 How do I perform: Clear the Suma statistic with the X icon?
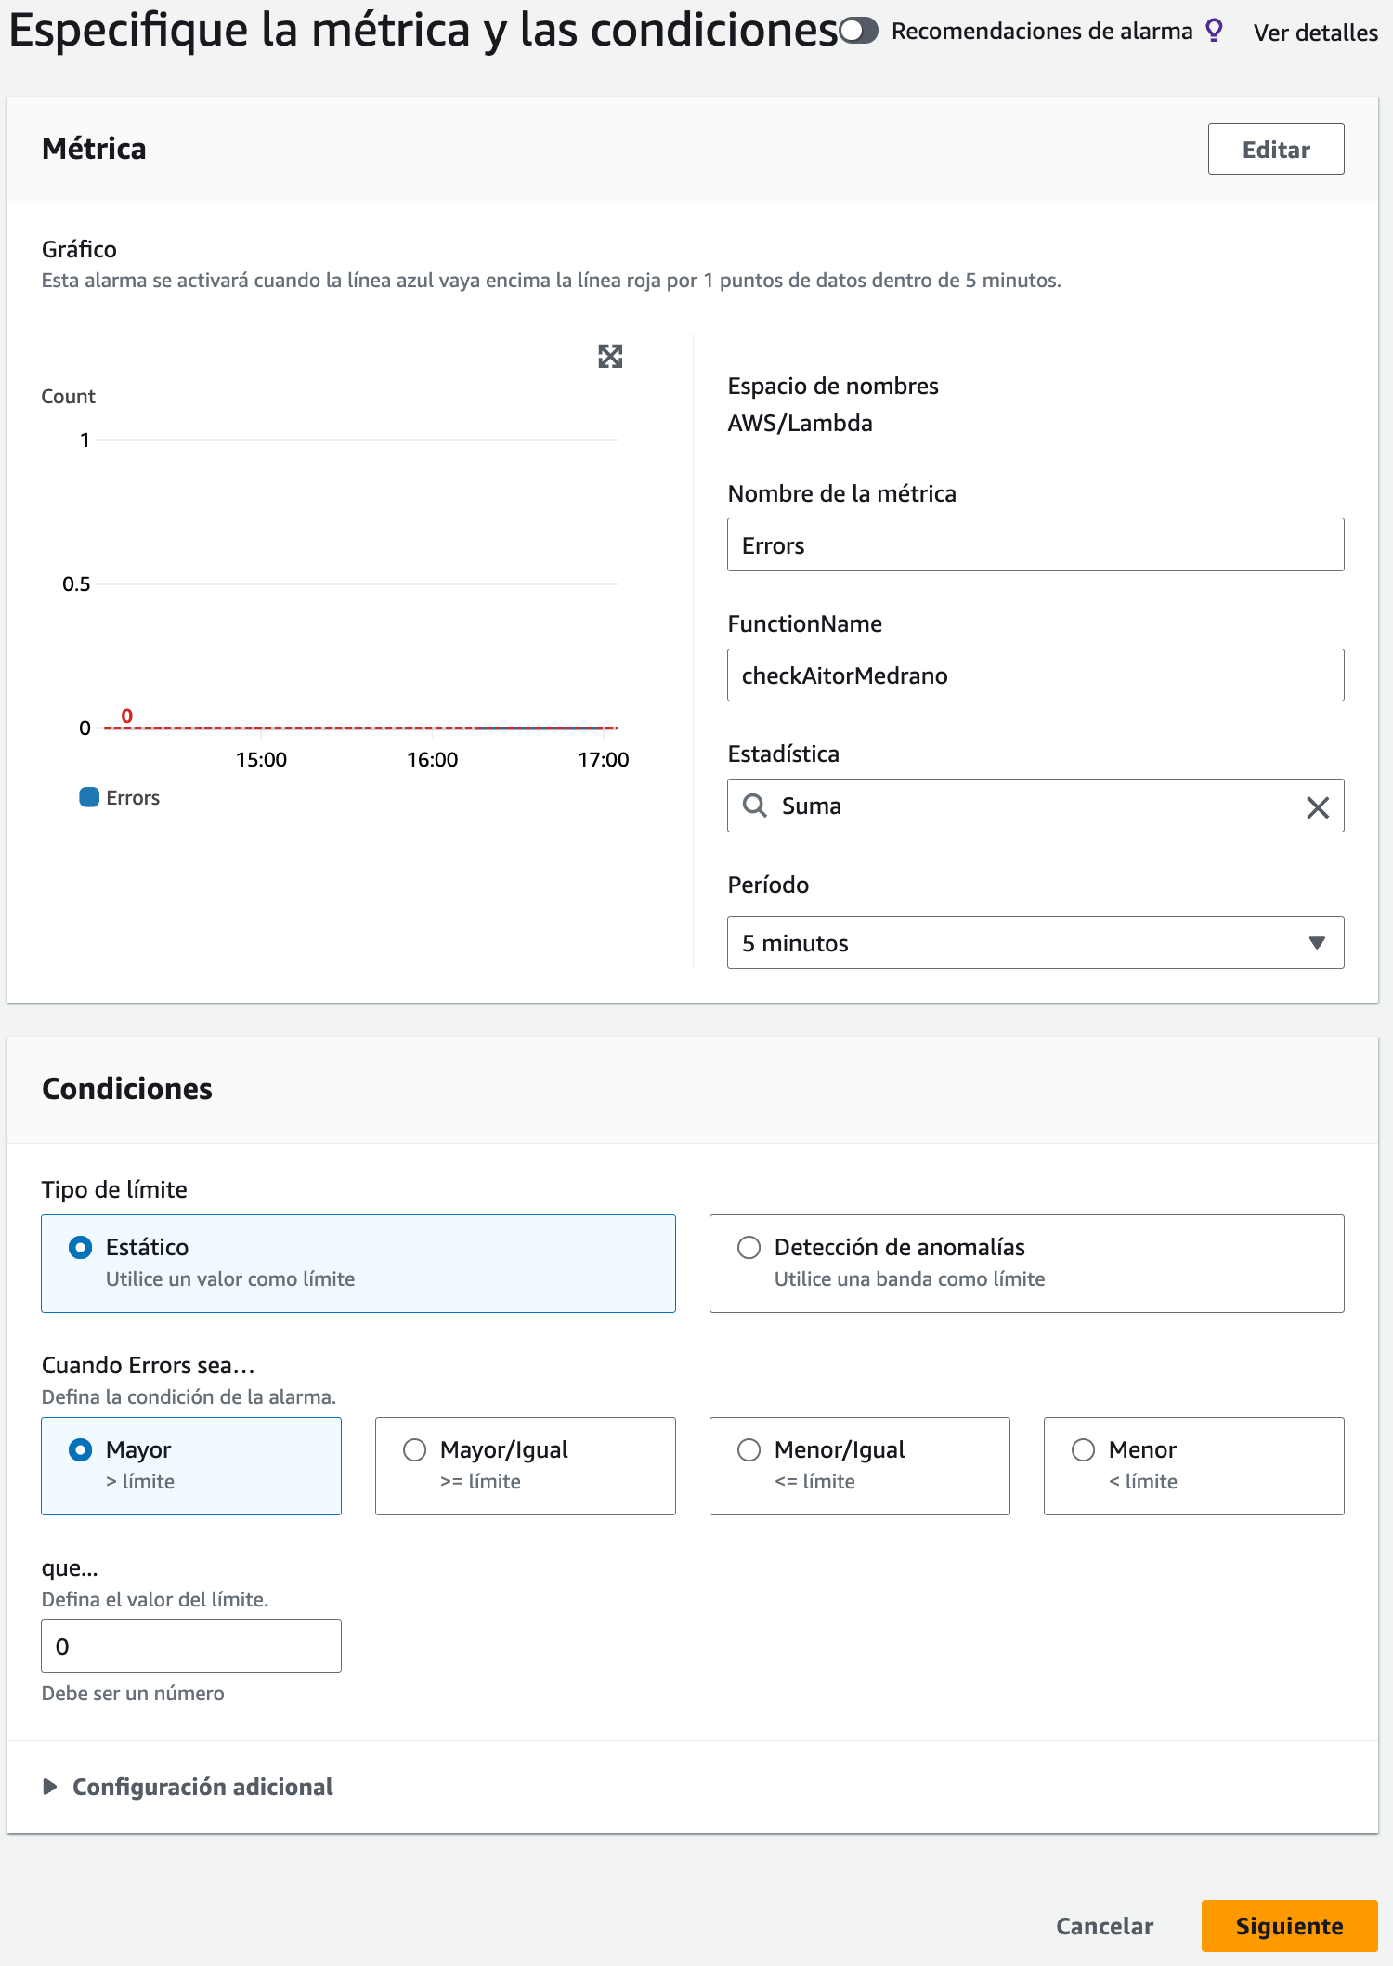1318,806
